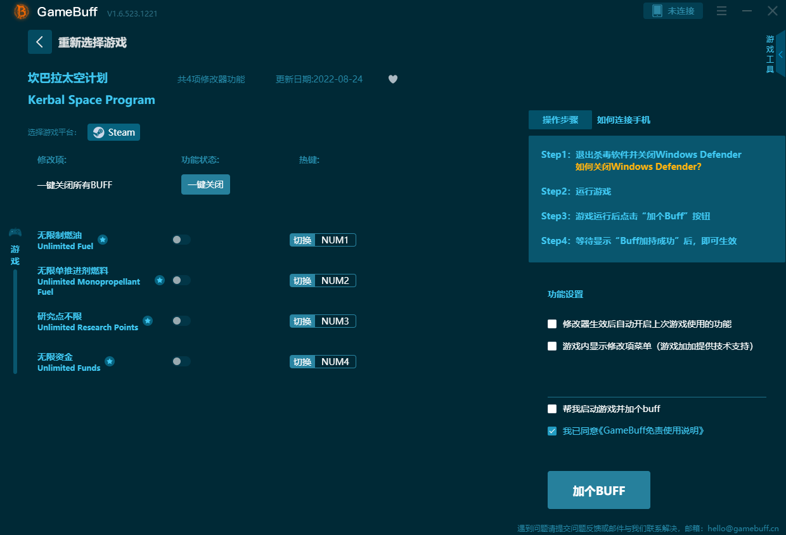The width and height of the screenshot is (786, 535).
Task: Open the GameBuff免责使用说明 link
Action: pyautogui.click(x=652, y=431)
